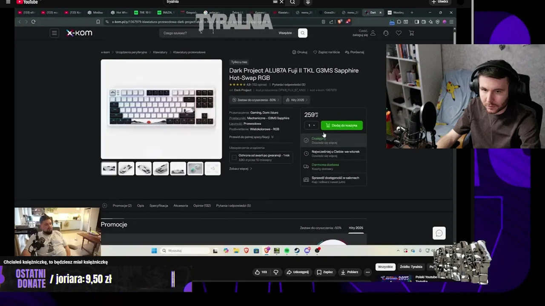This screenshot has height=306, width=545.
Task: Click the Brave shields icon
Action: pos(340,22)
